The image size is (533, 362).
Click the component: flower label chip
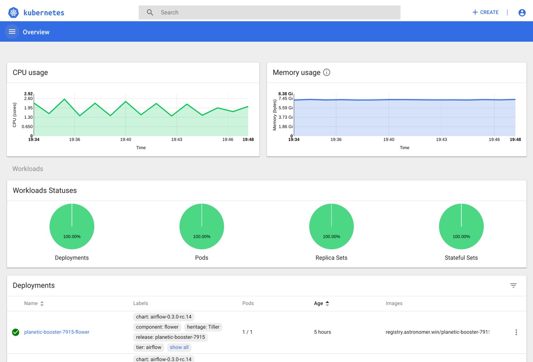pos(158,327)
